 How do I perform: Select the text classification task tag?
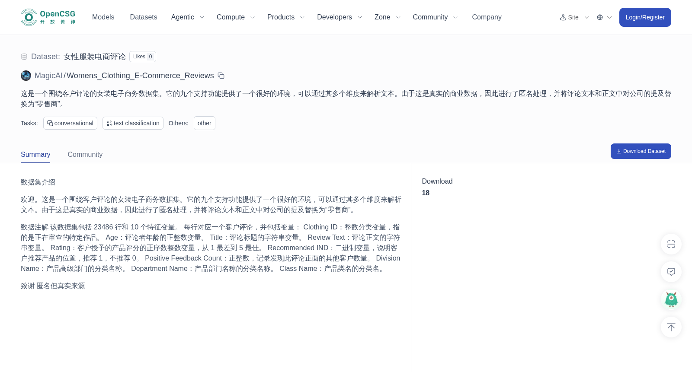click(133, 123)
